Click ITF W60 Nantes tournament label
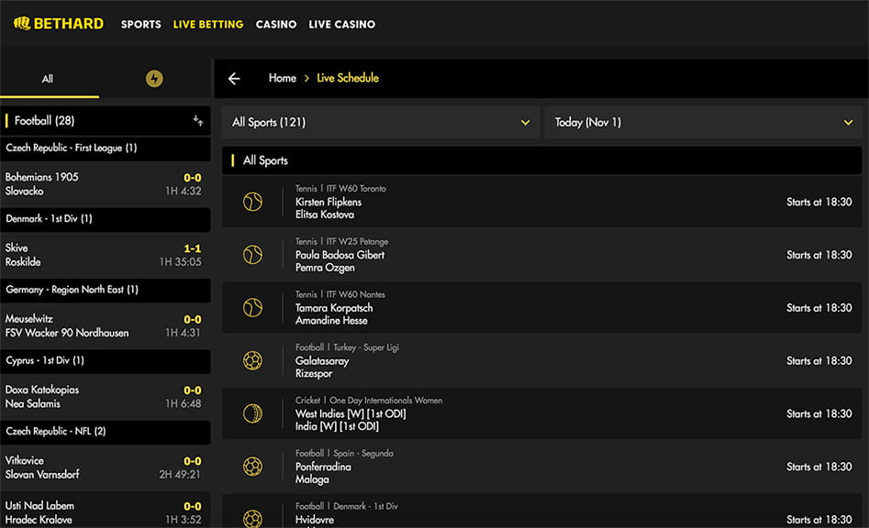Screen dimensions: 869x528 point(355,294)
